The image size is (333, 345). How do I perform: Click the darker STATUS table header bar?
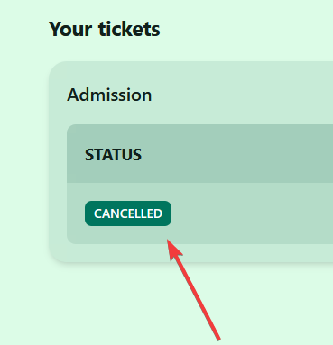[x=199, y=154]
